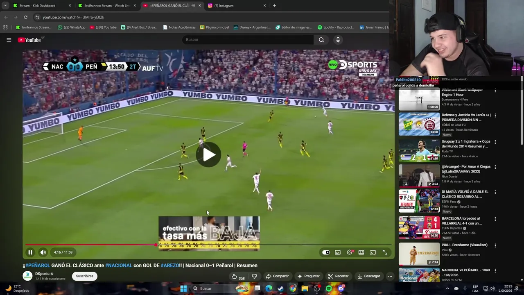Expand the browser tab search dropdown

(x=5, y=6)
